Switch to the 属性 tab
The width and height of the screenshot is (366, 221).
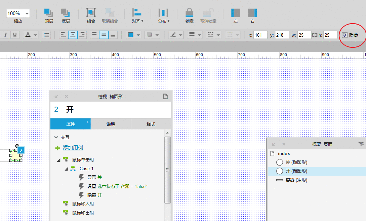[71, 124]
